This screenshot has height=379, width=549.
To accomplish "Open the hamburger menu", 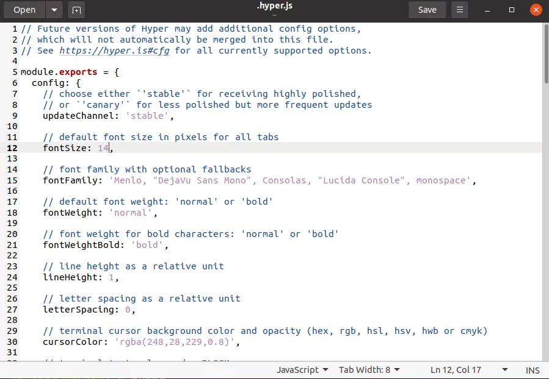I will coord(460,10).
